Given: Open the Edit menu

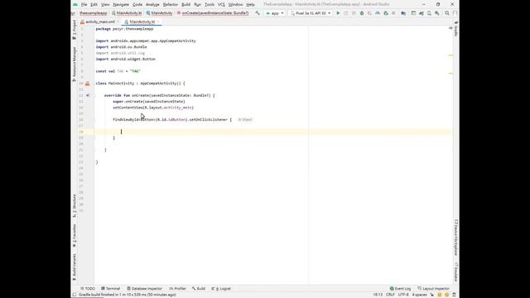Looking at the screenshot, I should [94, 4].
